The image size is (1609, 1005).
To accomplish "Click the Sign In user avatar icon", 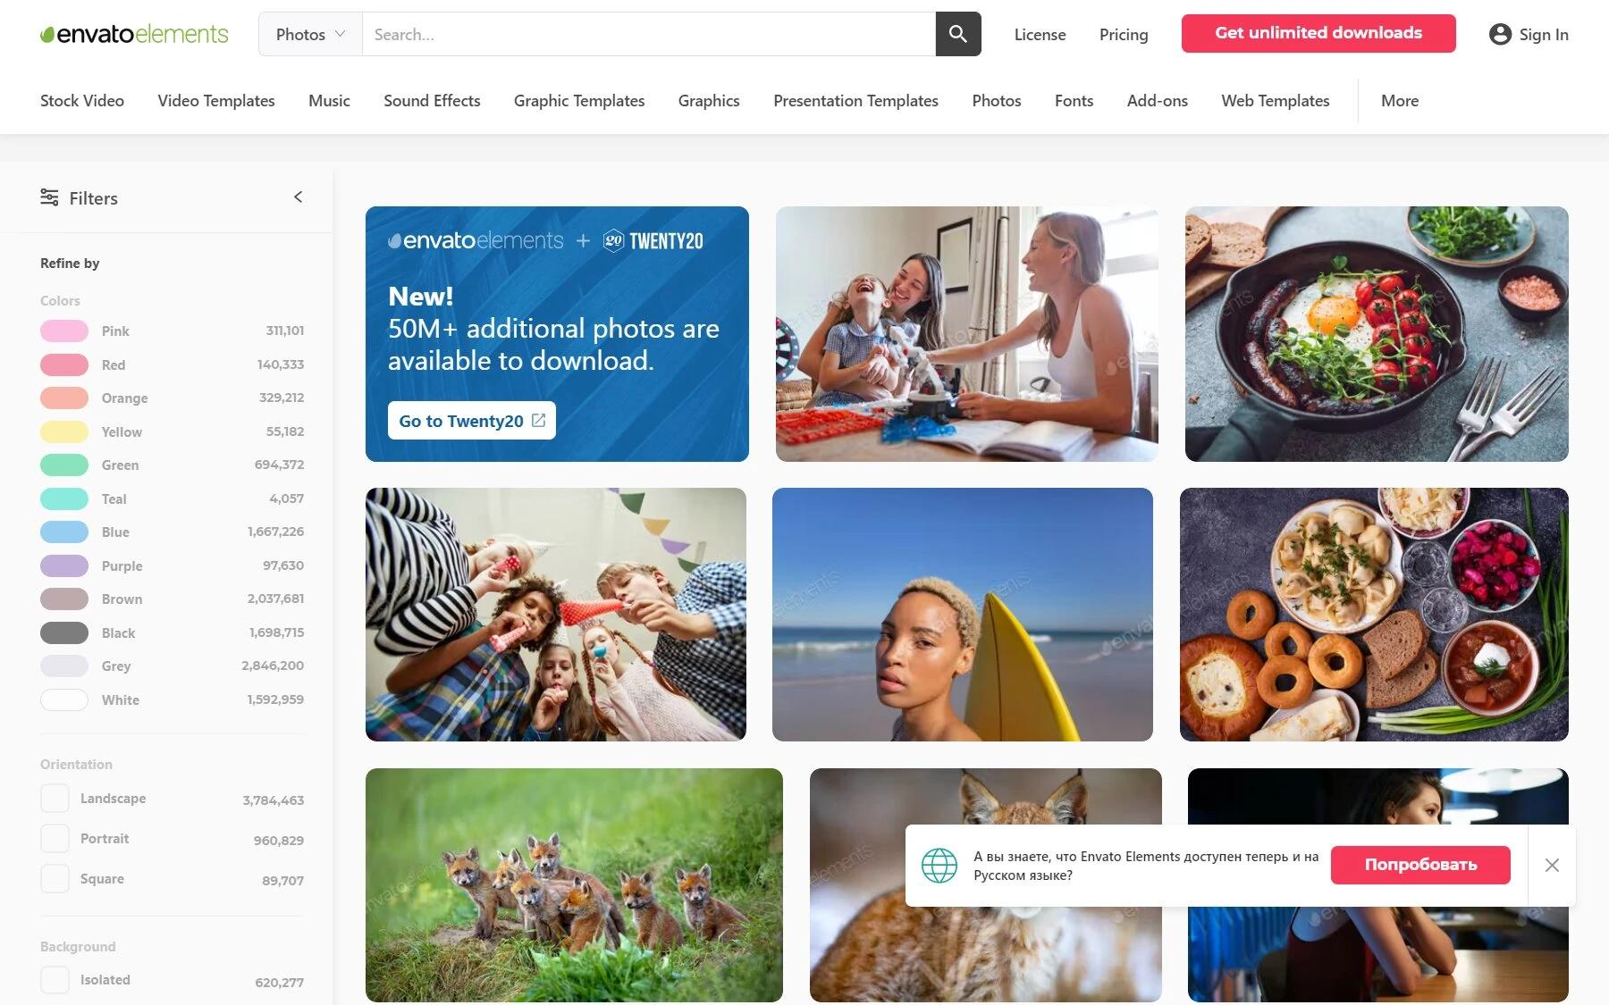I will coord(1500,34).
